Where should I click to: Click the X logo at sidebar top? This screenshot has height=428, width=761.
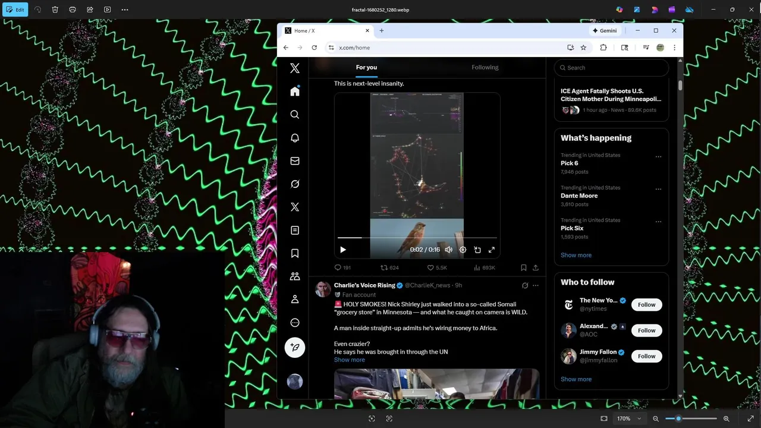point(295,68)
